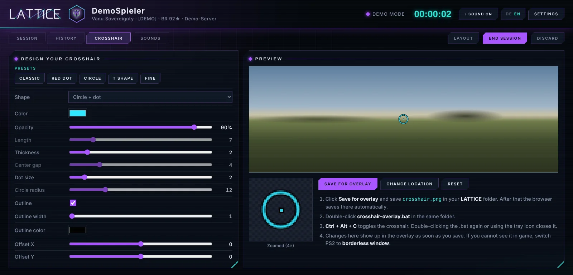Click the Discard button
The width and height of the screenshot is (573, 275).
click(548, 38)
